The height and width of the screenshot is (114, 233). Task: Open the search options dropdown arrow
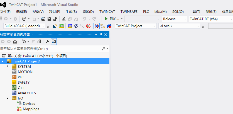point(107,49)
